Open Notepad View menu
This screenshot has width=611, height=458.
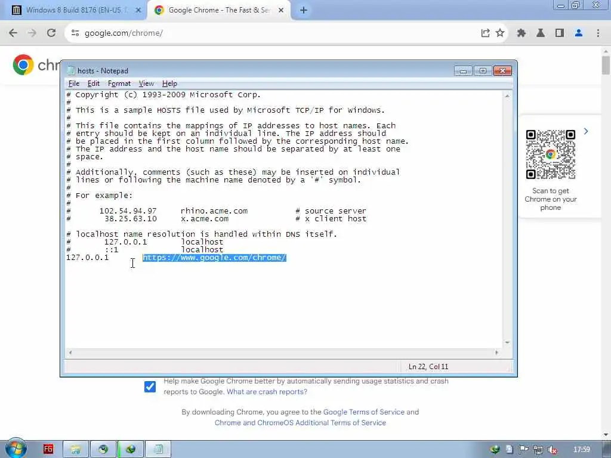coord(146,83)
